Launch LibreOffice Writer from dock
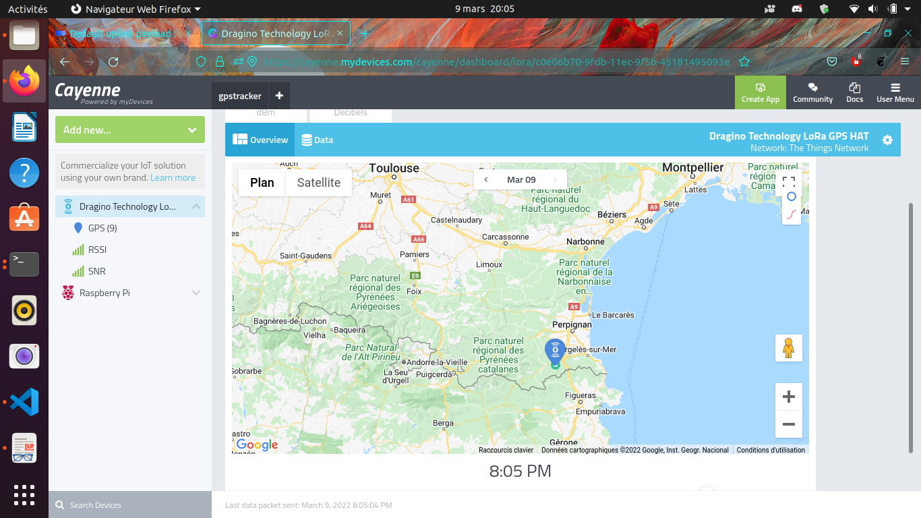921x518 pixels. click(24, 127)
